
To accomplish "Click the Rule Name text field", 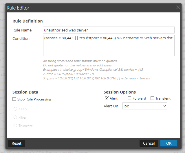I will coord(109,30).
